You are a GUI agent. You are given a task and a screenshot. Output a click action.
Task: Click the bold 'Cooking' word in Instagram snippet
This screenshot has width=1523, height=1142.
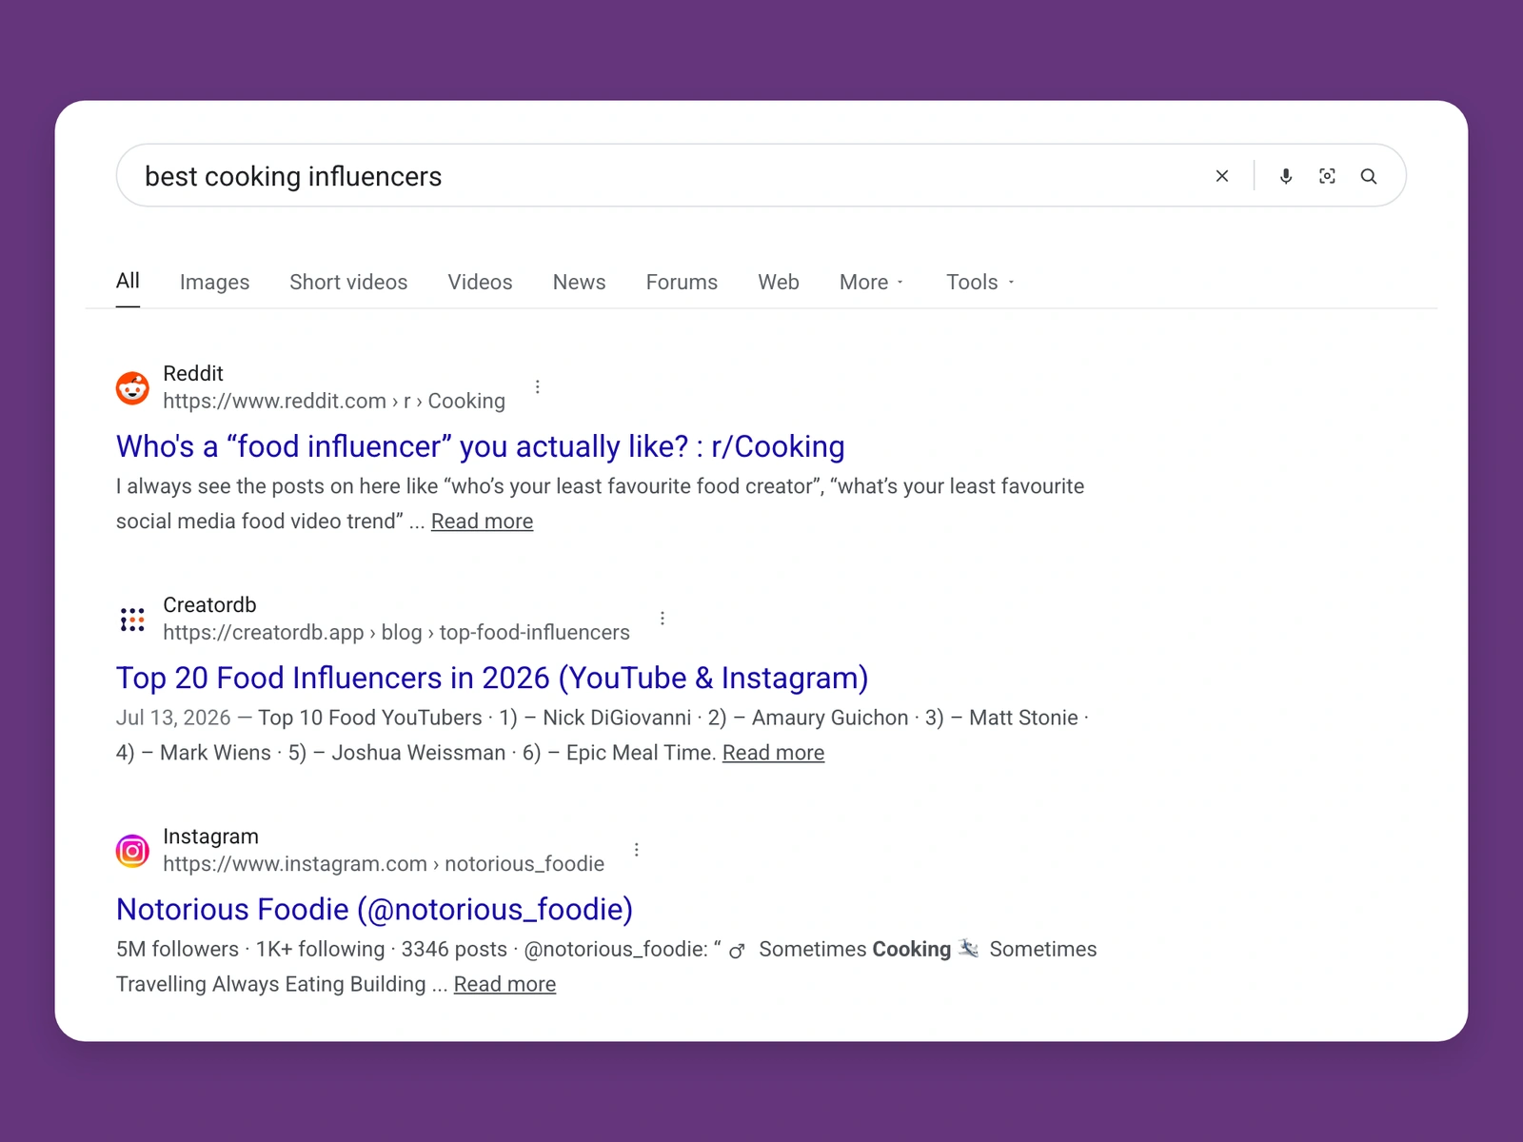click(912, 949)
